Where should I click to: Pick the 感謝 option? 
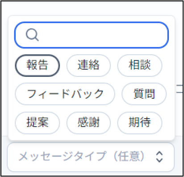[x=88, y=123]
